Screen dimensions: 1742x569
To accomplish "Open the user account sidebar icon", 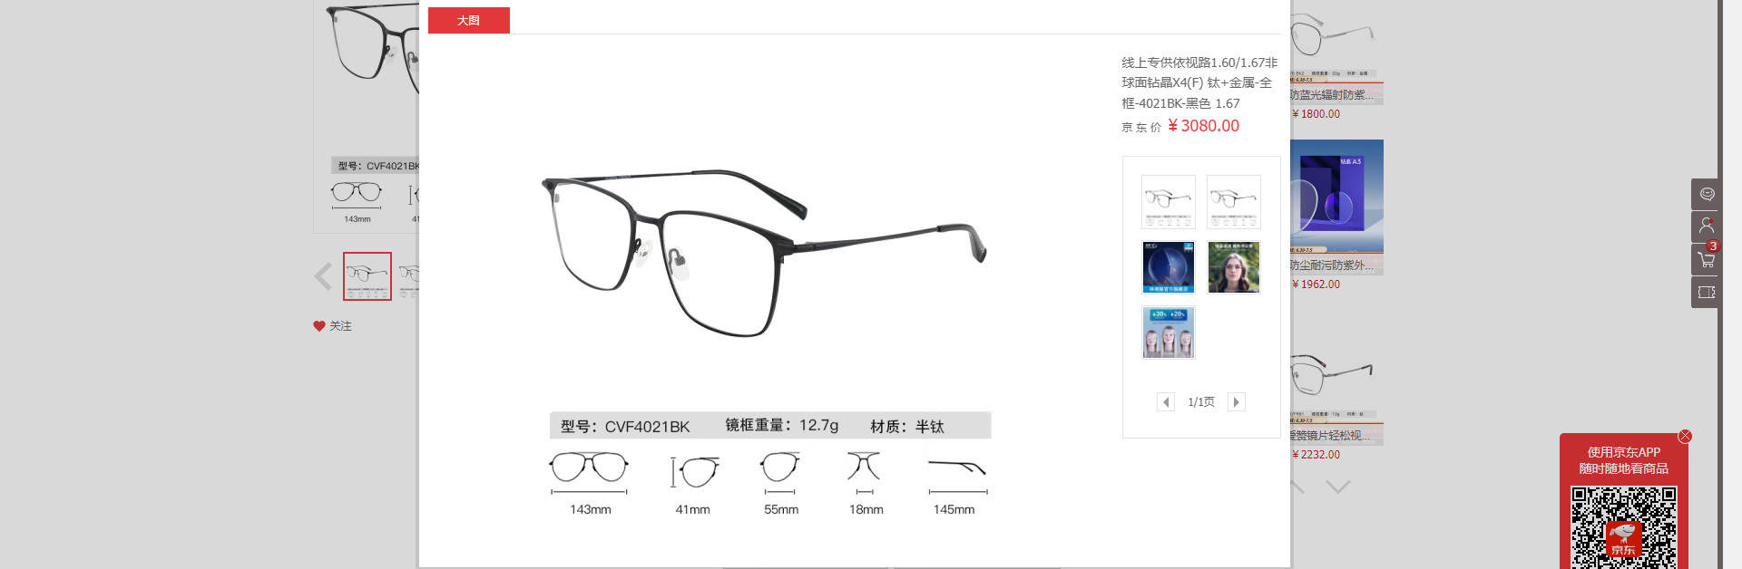I will point(1706,227).
